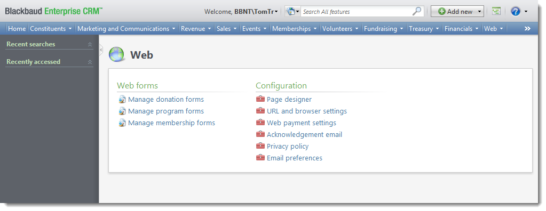The image size is (546, 211).
Task: Open the Add new dropdown arrow
Action: 479,12
